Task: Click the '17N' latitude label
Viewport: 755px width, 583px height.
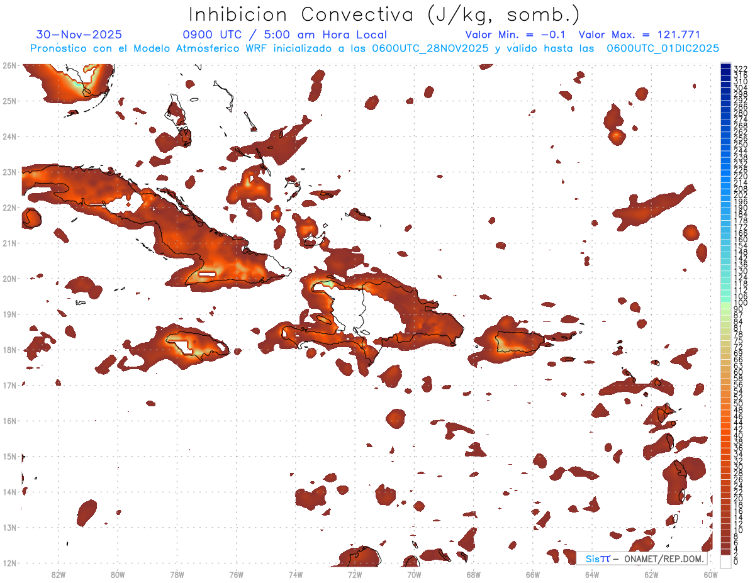Action: (9, 385)
